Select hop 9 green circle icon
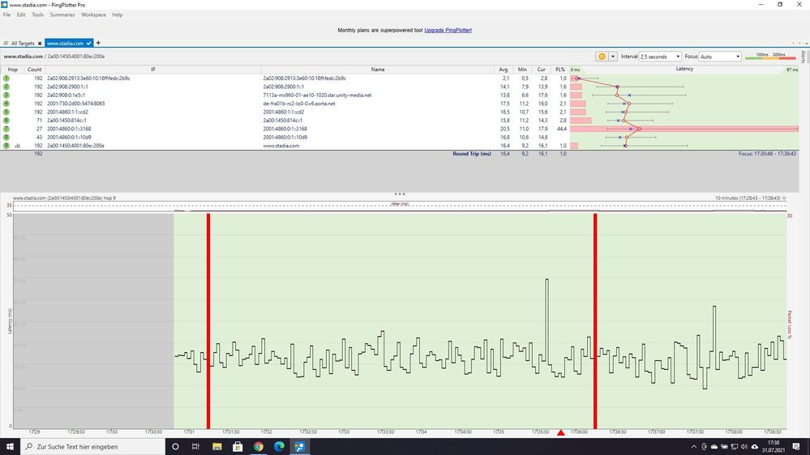 6,146
